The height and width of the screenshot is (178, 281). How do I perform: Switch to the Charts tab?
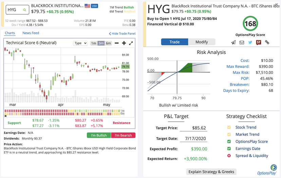point(10,33)
